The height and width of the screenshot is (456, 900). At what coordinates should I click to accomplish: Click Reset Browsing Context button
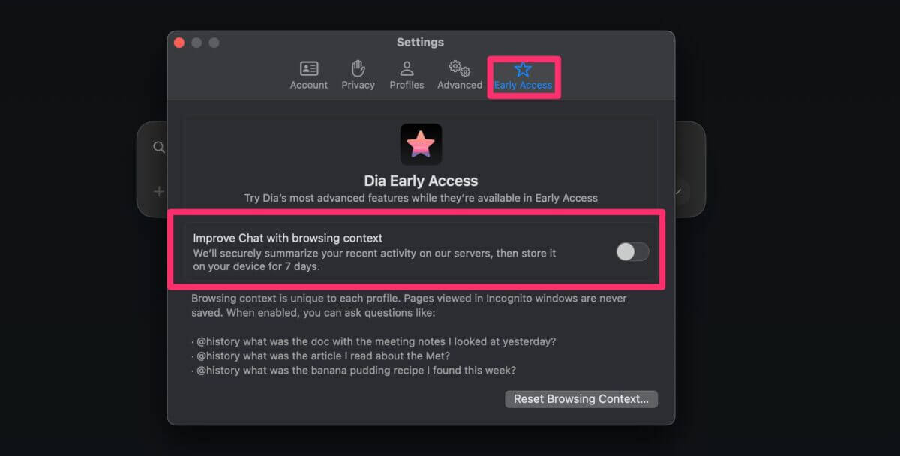pos(581,399)
